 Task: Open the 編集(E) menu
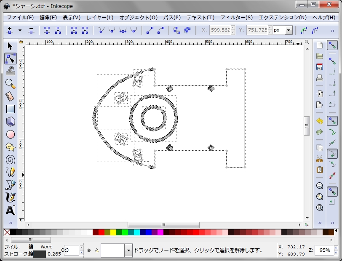(48, 17)
